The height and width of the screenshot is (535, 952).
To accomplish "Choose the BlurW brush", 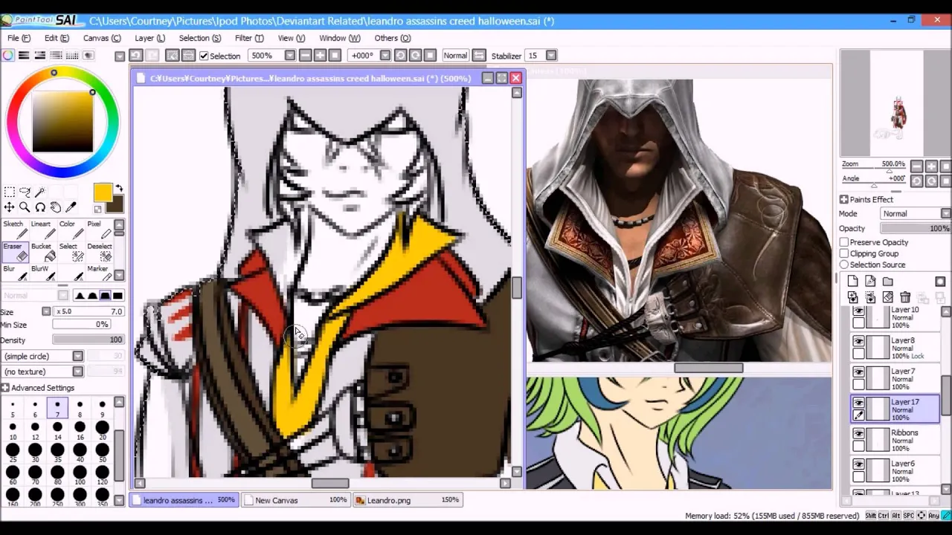I will click(42, 273).
